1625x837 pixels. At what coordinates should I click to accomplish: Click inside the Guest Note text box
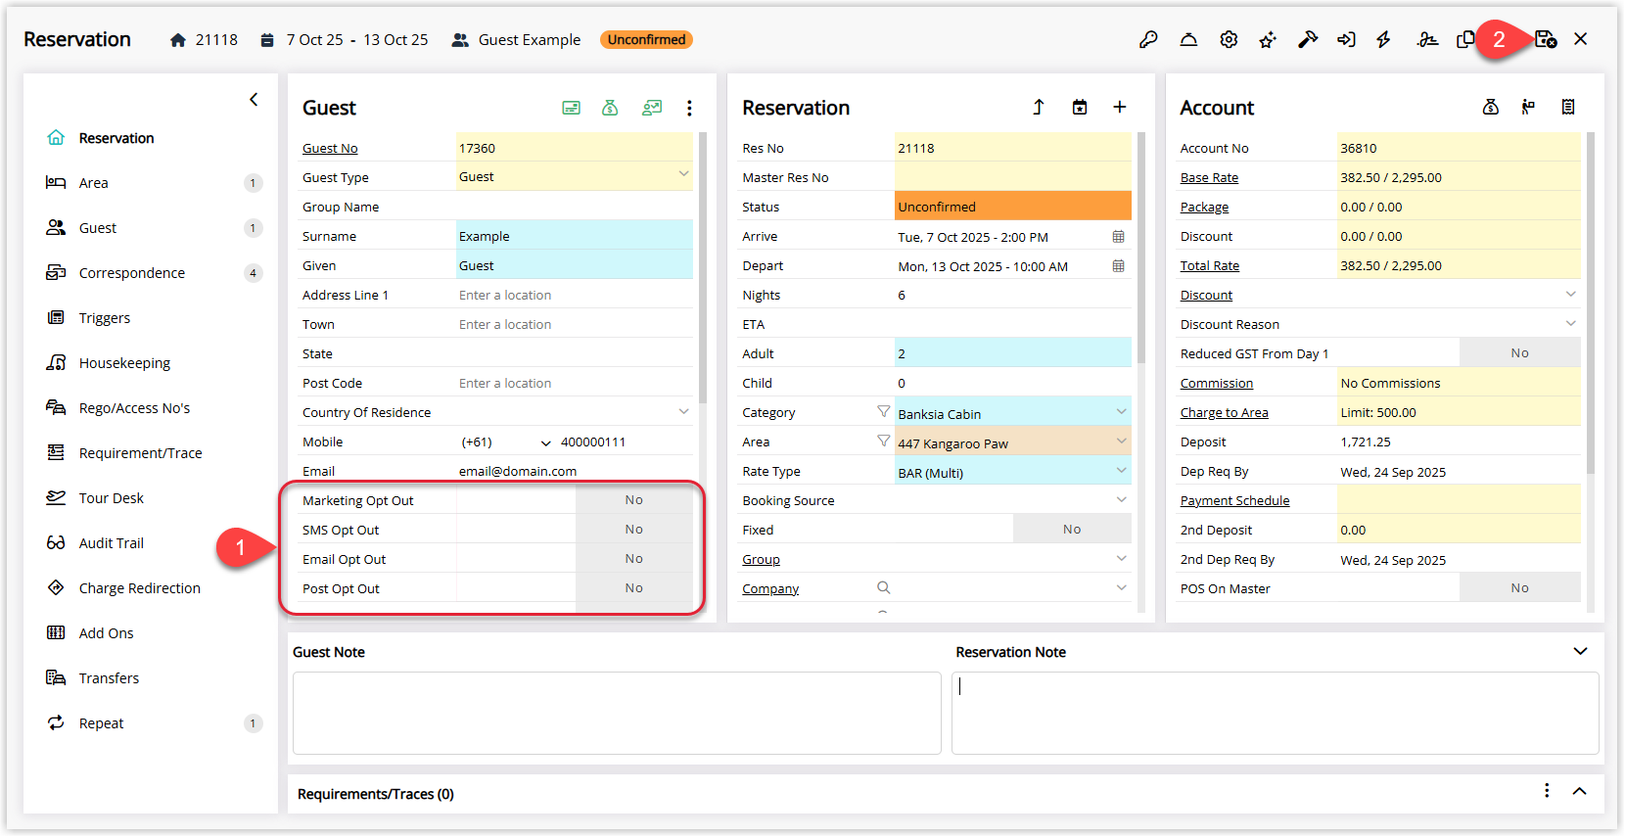pos(617,713)
